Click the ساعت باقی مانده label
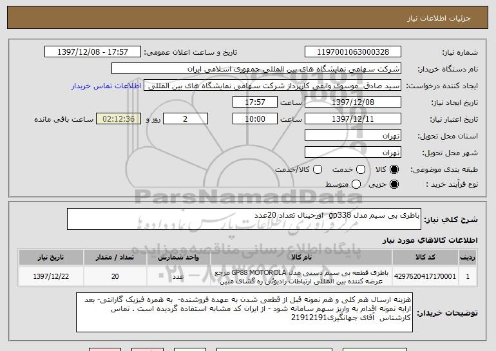 click(x=64, y=119)
